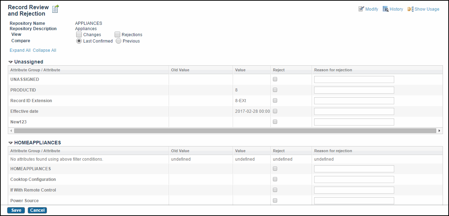
Task: Click the PRODUCTID attribute name
Action: (x=23, y=90)
